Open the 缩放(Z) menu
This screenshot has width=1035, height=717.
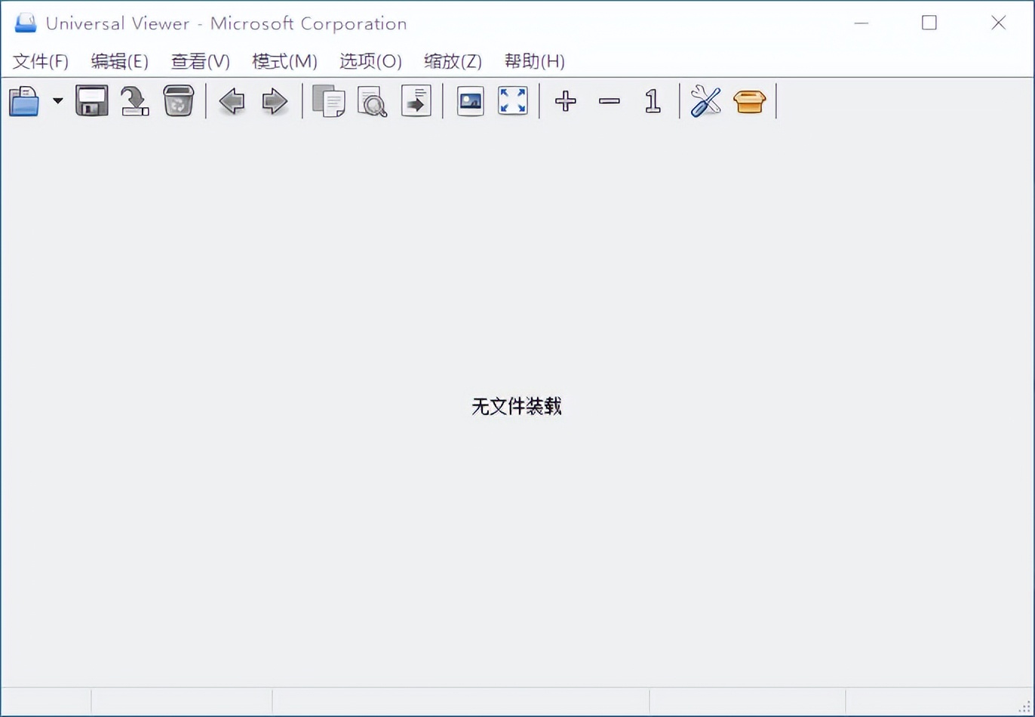[453, 61]
